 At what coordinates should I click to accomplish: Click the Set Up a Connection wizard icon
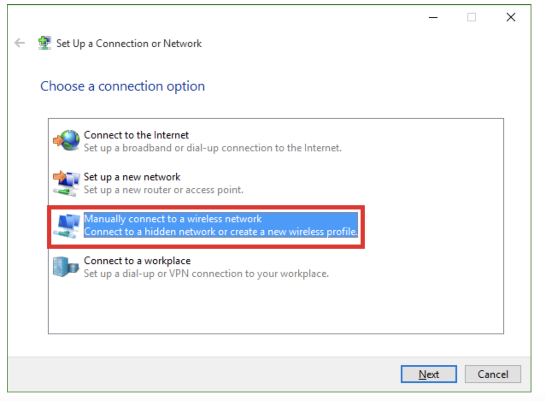[x=44, y=43]
